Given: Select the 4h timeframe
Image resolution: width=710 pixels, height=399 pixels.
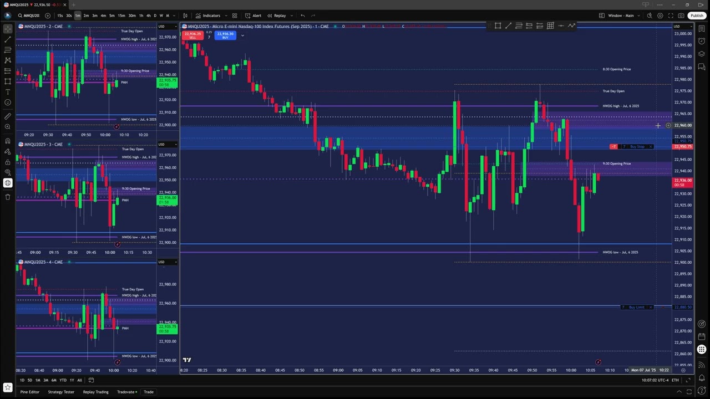Looking at the screenshot, I should click(148, 16).
